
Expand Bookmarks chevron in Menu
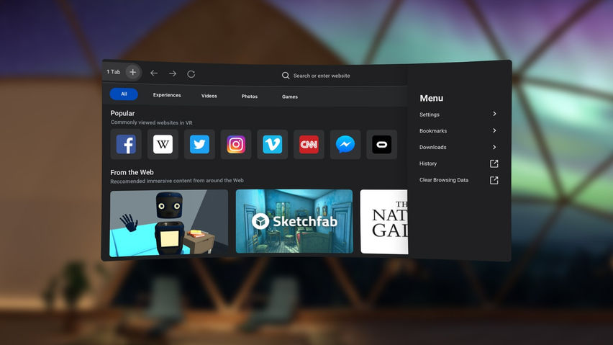[494, 130]
